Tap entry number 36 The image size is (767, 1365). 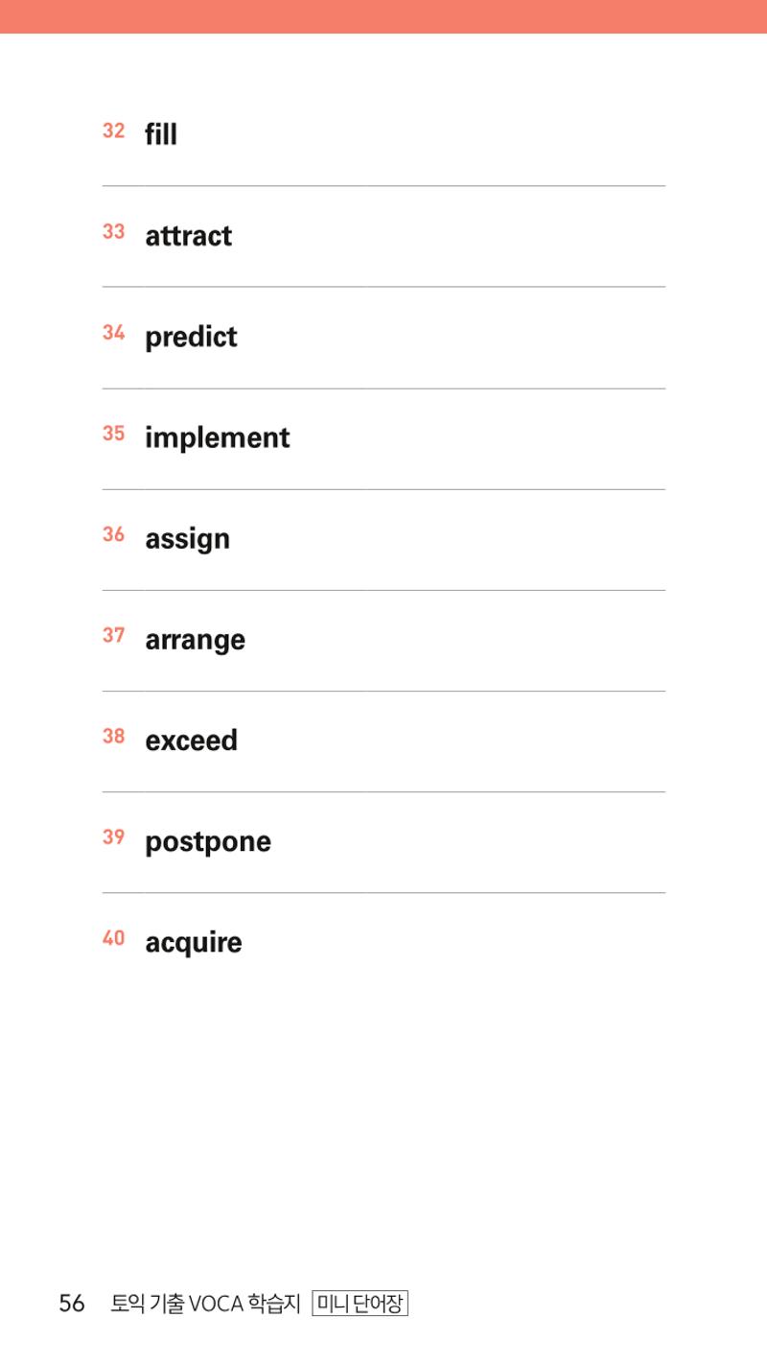[x=113, y=534]
